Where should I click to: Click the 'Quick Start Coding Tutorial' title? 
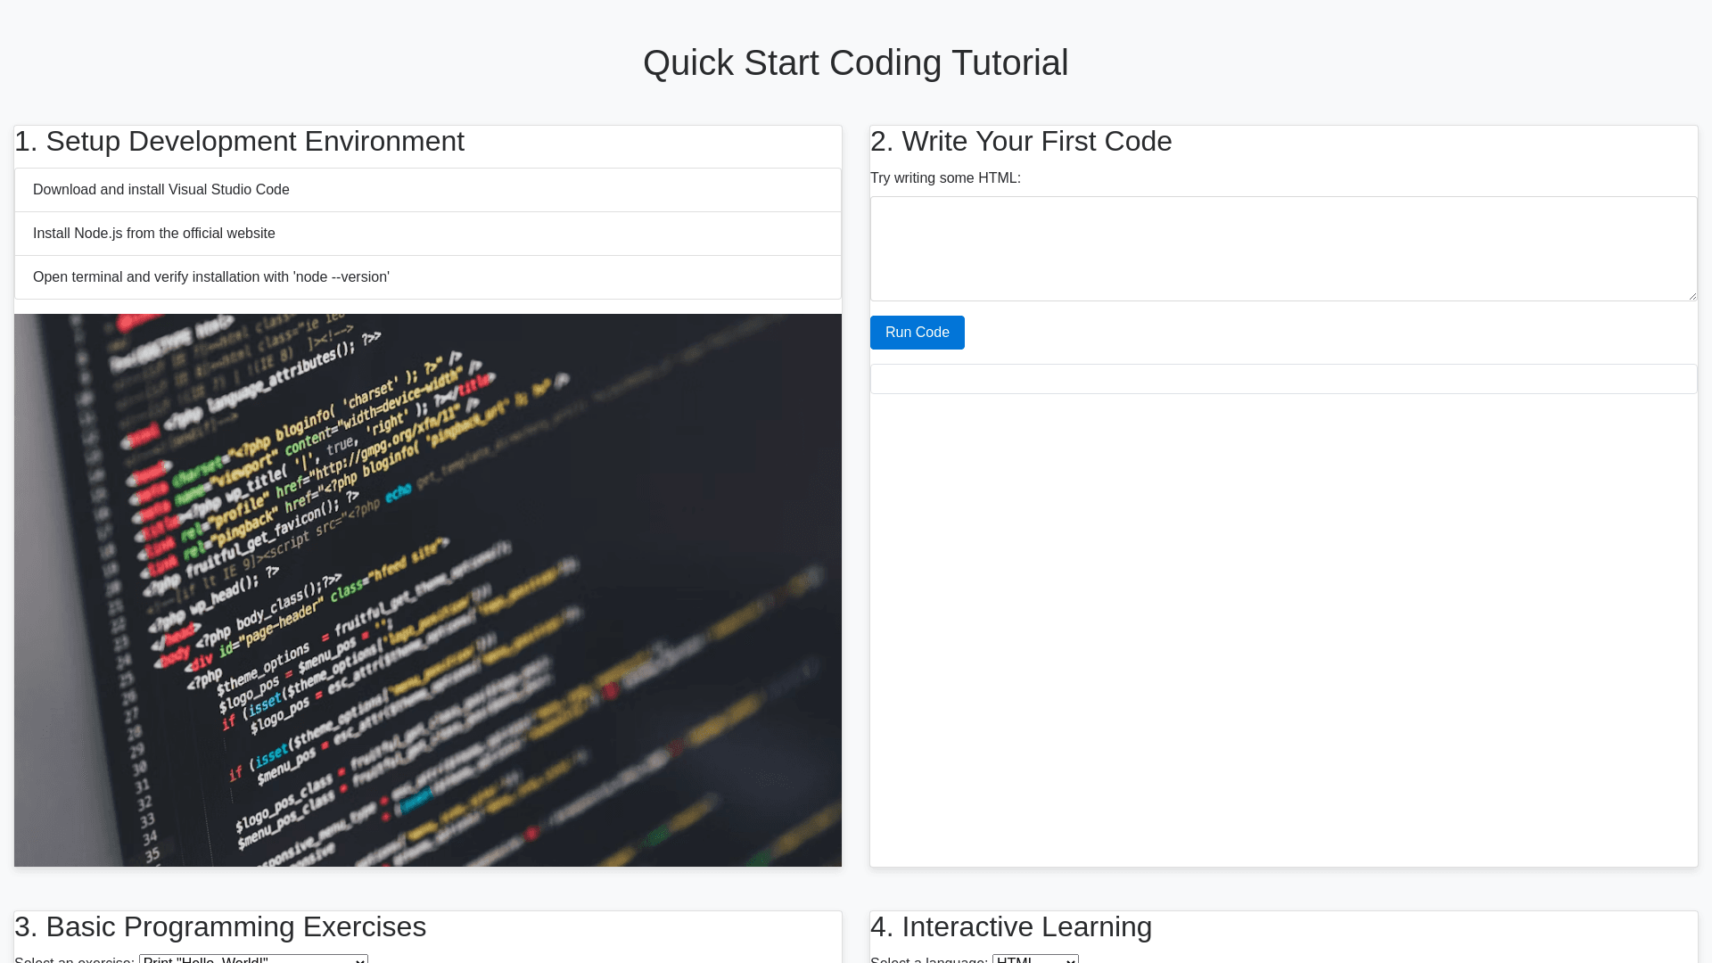855,62
